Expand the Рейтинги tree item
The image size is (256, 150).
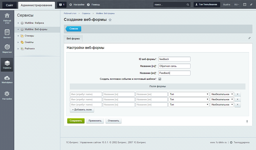click(18, 48)
